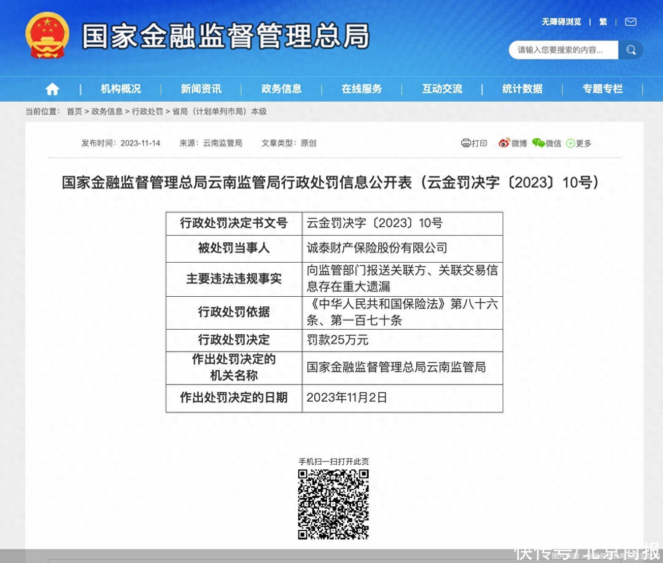Image resolution: width=663 pixels, height=563 pixels.
Task: Click the 当前位置 label
Action: 43,111
